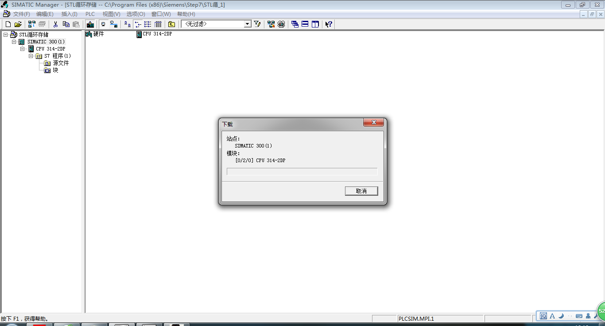Screen dimensions: 605x326
Task: Click the keyboard icon in the input method bar
Action: [x=579, y=316]
